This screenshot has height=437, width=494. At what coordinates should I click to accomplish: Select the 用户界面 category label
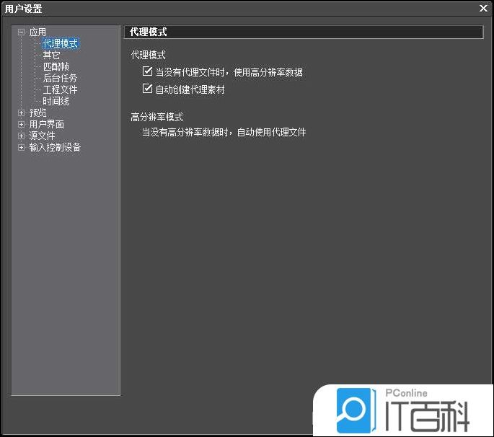tap(47, 125)
